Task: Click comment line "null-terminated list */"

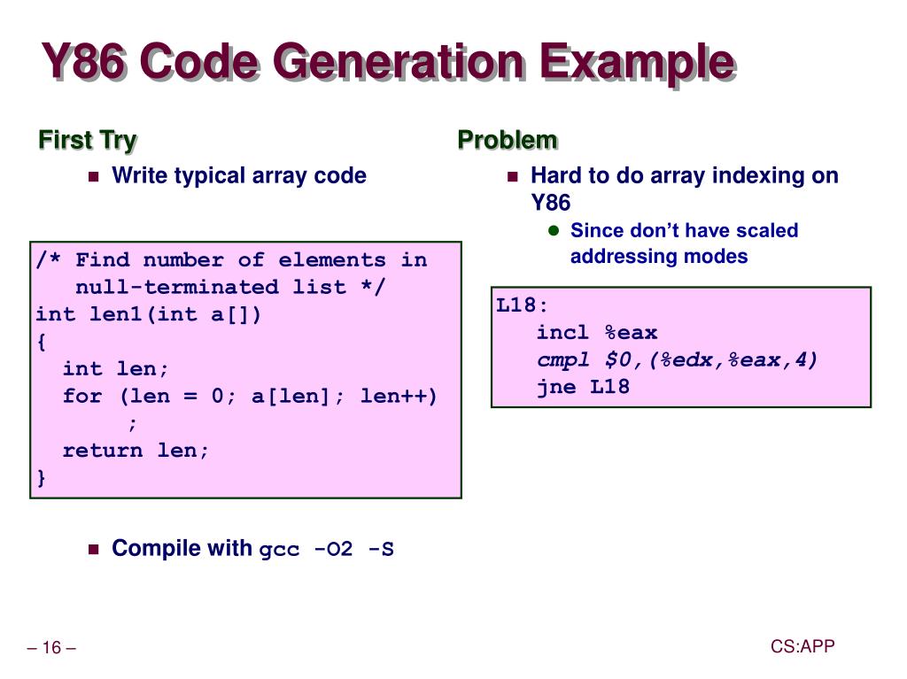Action: 229,287
